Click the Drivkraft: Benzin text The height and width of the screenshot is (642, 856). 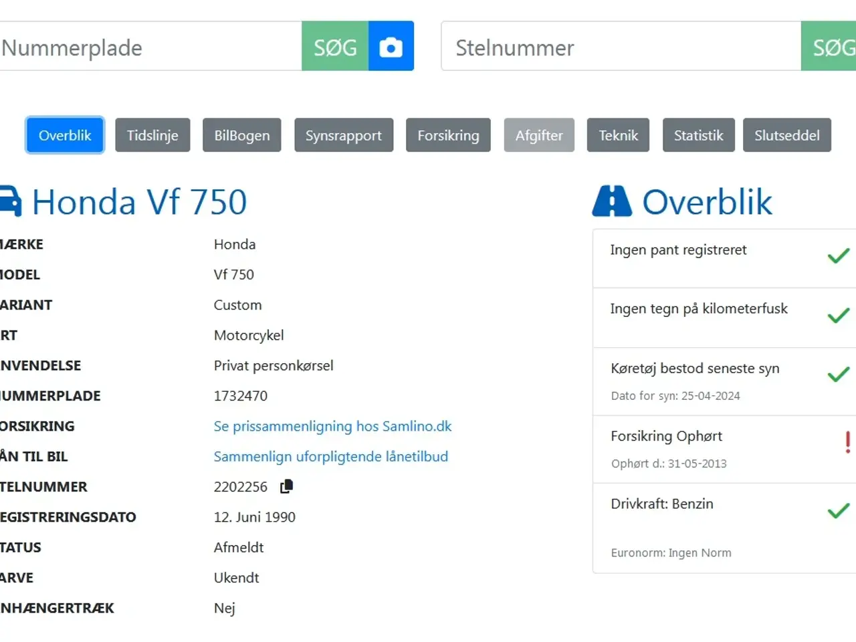pyautogui.click(x=662, y=504)
